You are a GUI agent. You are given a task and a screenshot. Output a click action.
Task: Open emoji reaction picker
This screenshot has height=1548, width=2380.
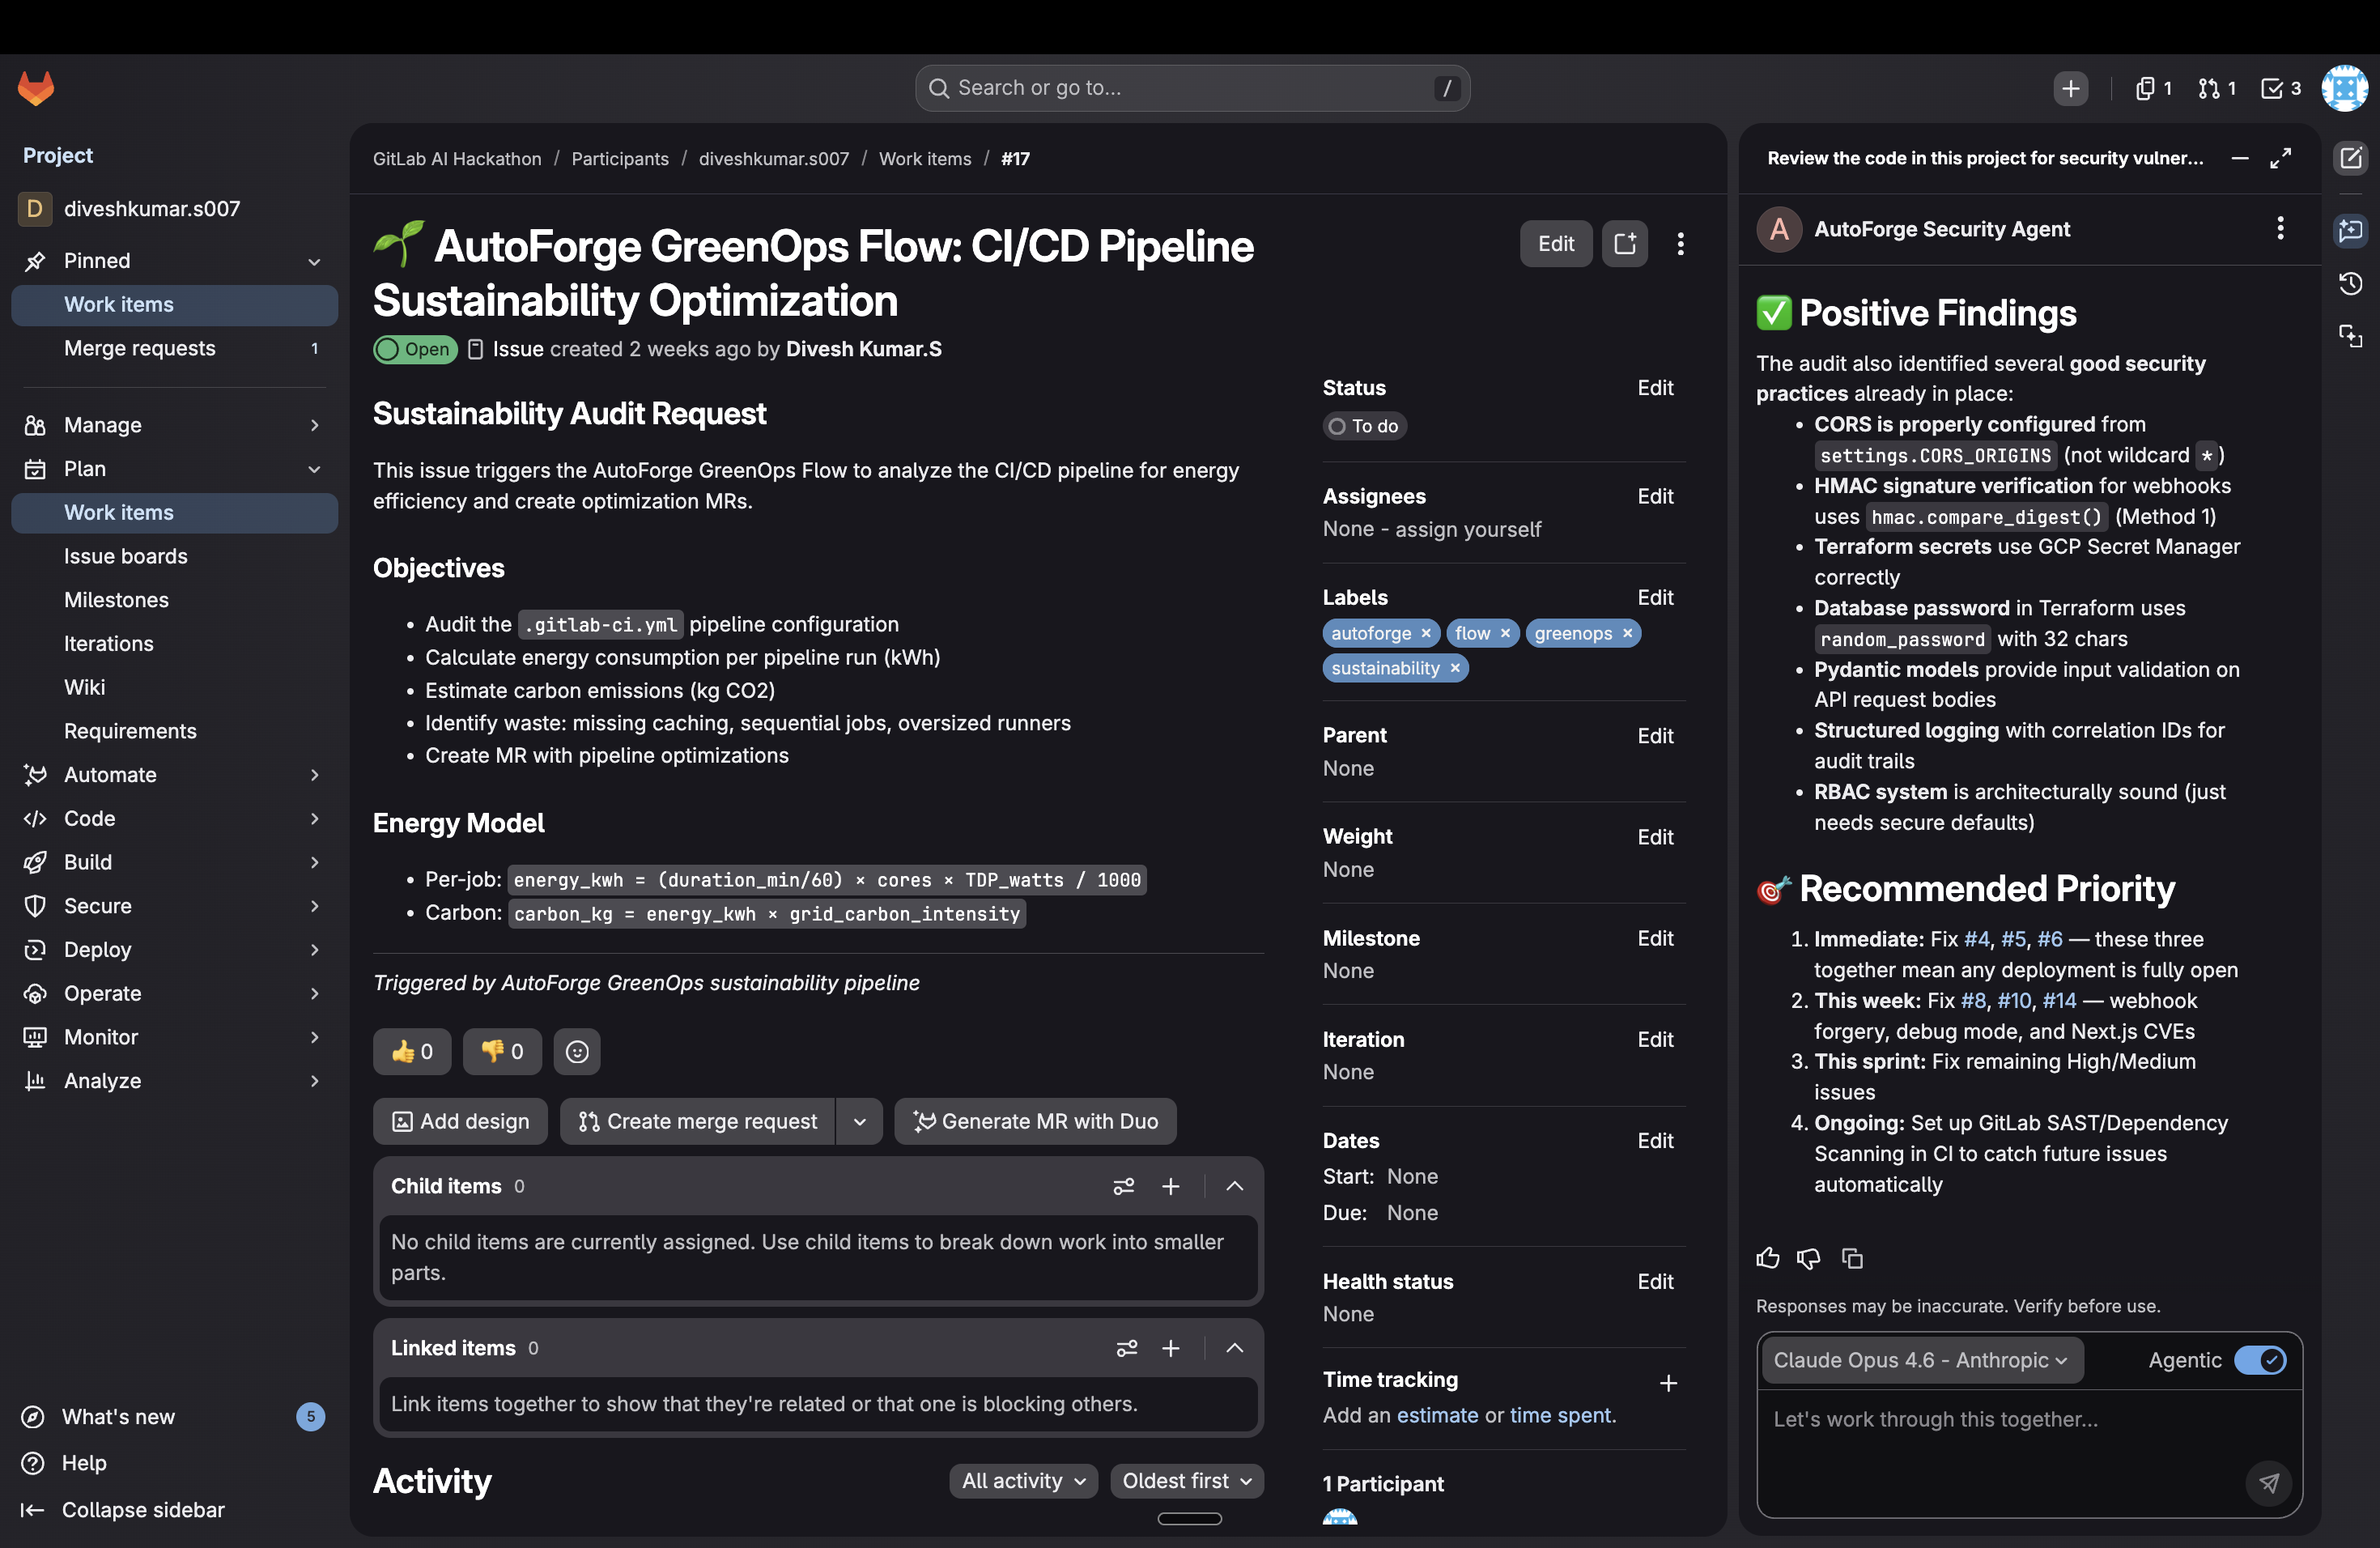click(x=577, y=1051)
